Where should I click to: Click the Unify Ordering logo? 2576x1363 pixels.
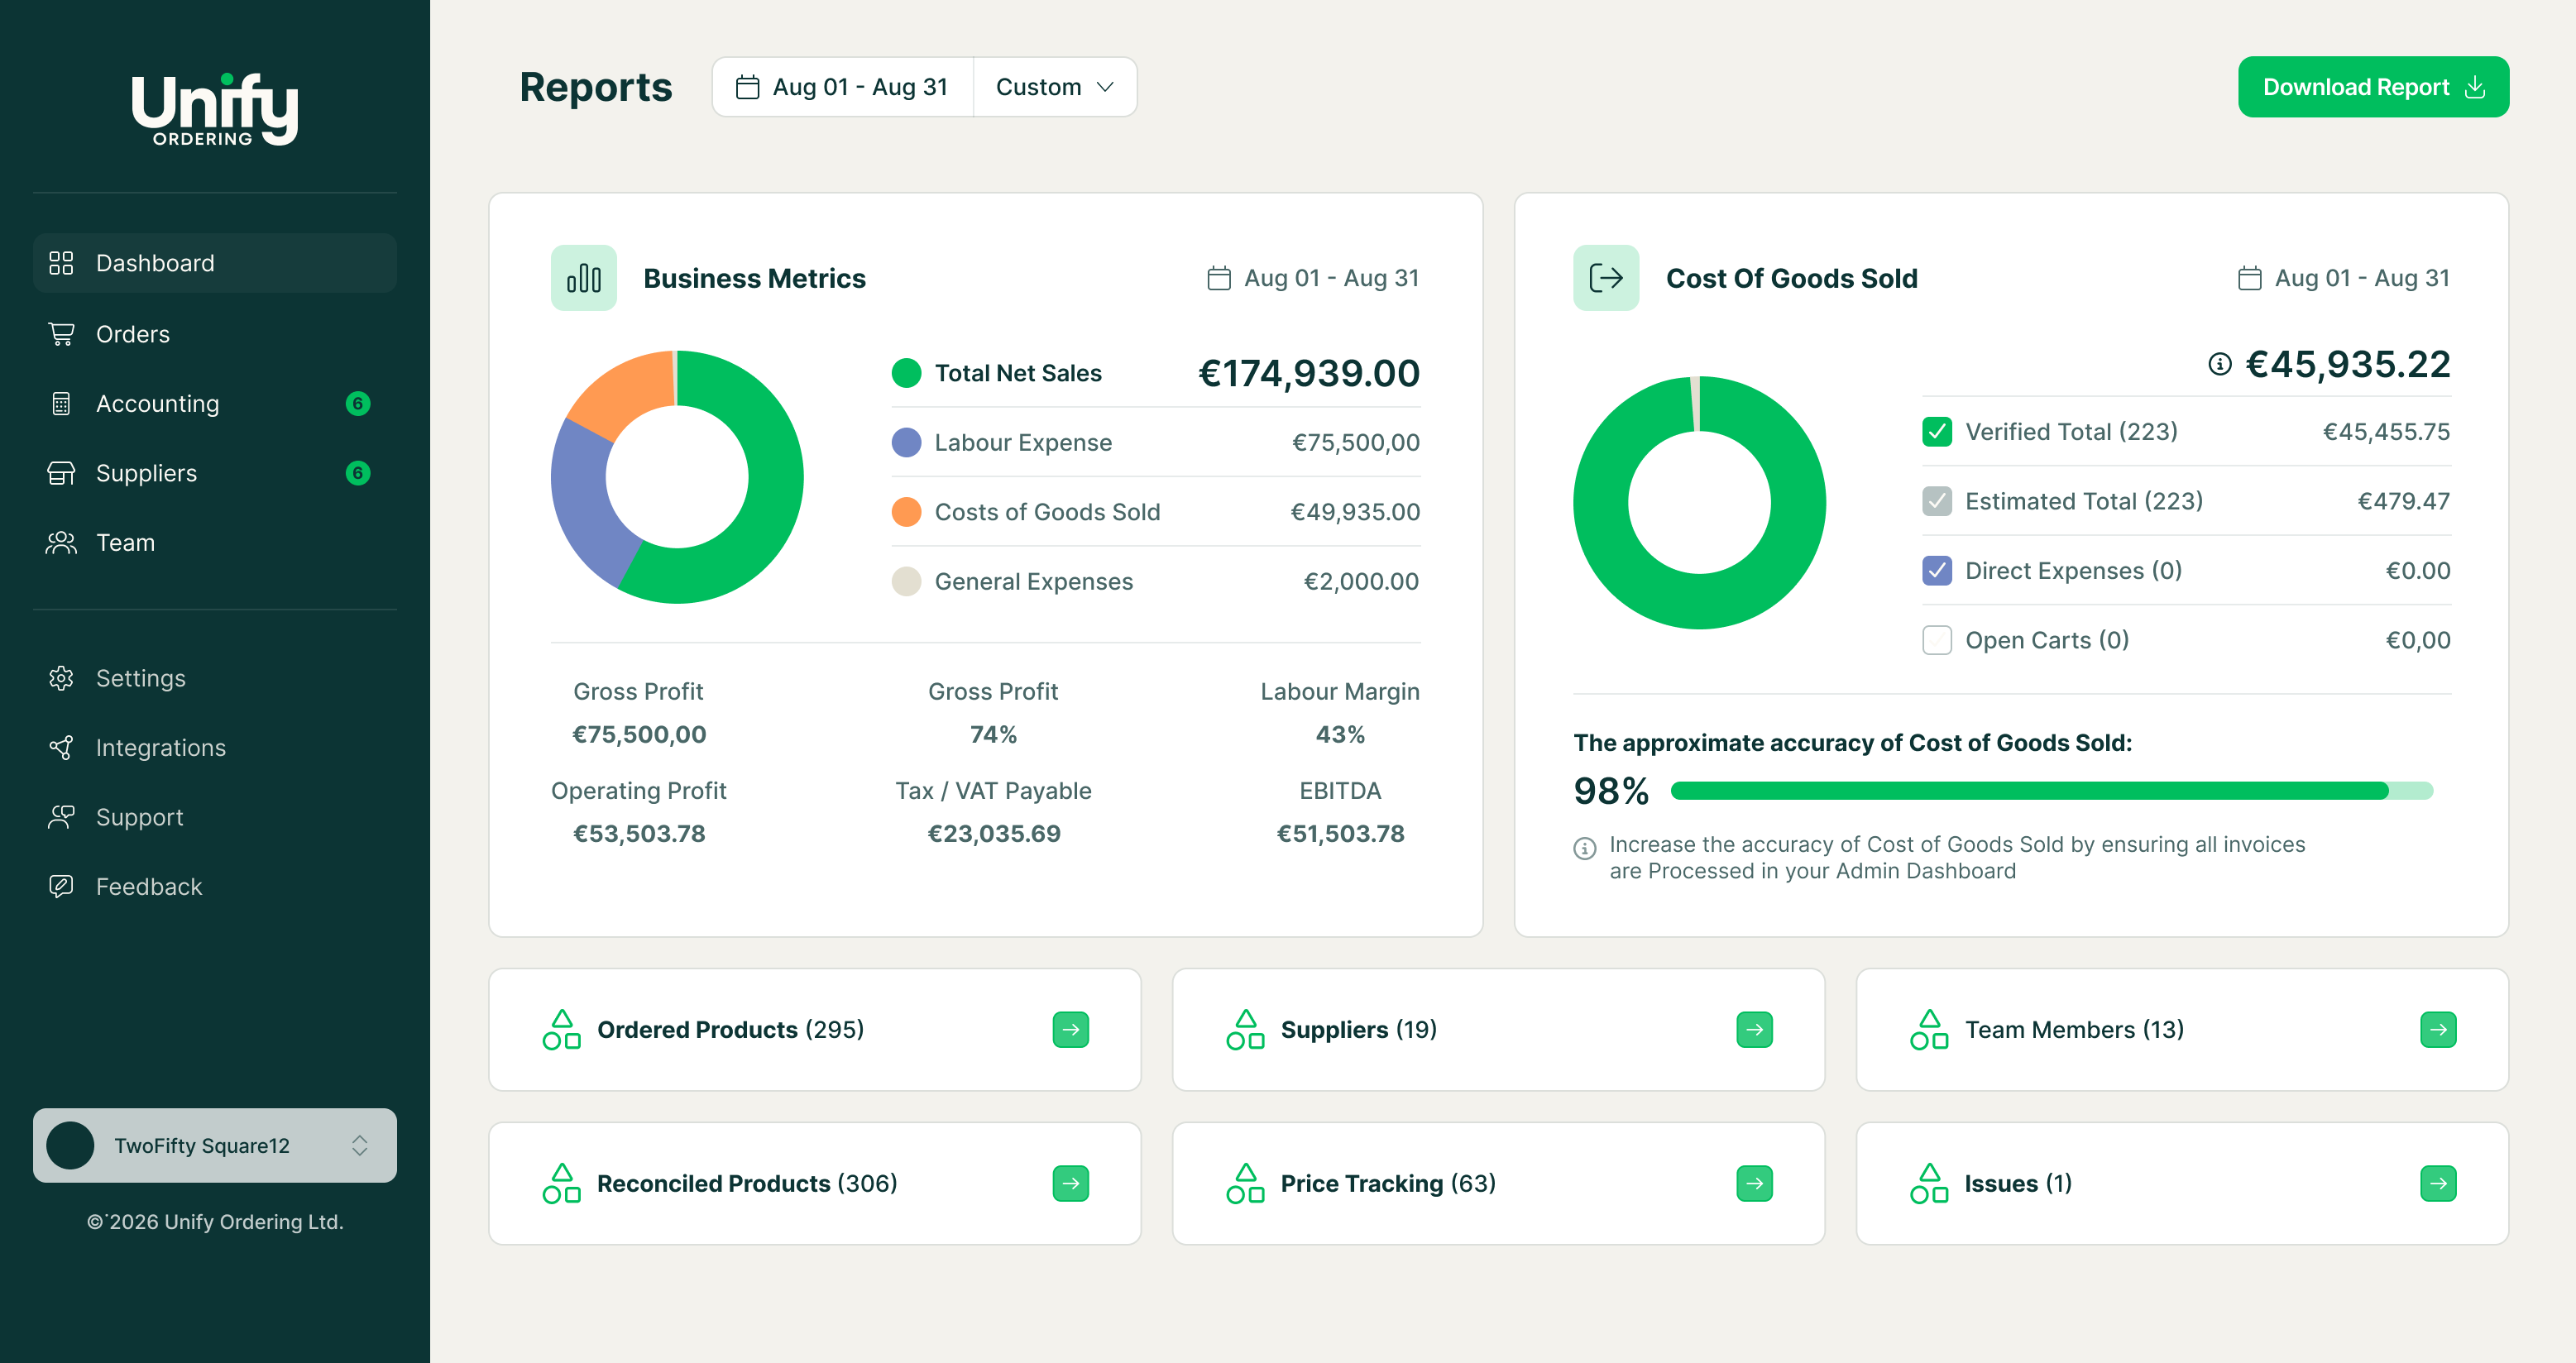215,110
